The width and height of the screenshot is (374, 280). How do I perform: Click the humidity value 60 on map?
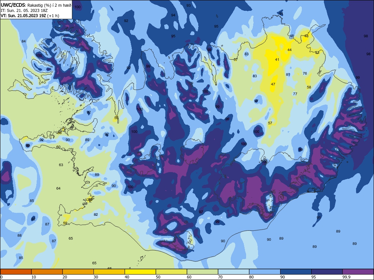click(58, 147)
